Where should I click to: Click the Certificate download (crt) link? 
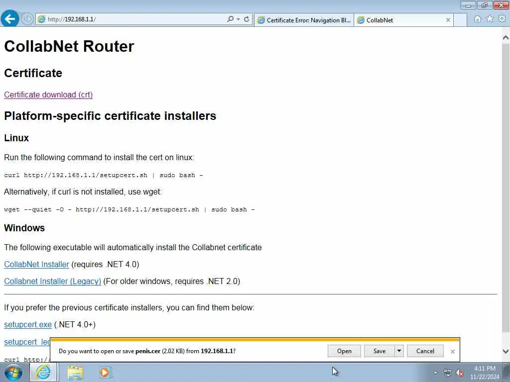point(48,95)
